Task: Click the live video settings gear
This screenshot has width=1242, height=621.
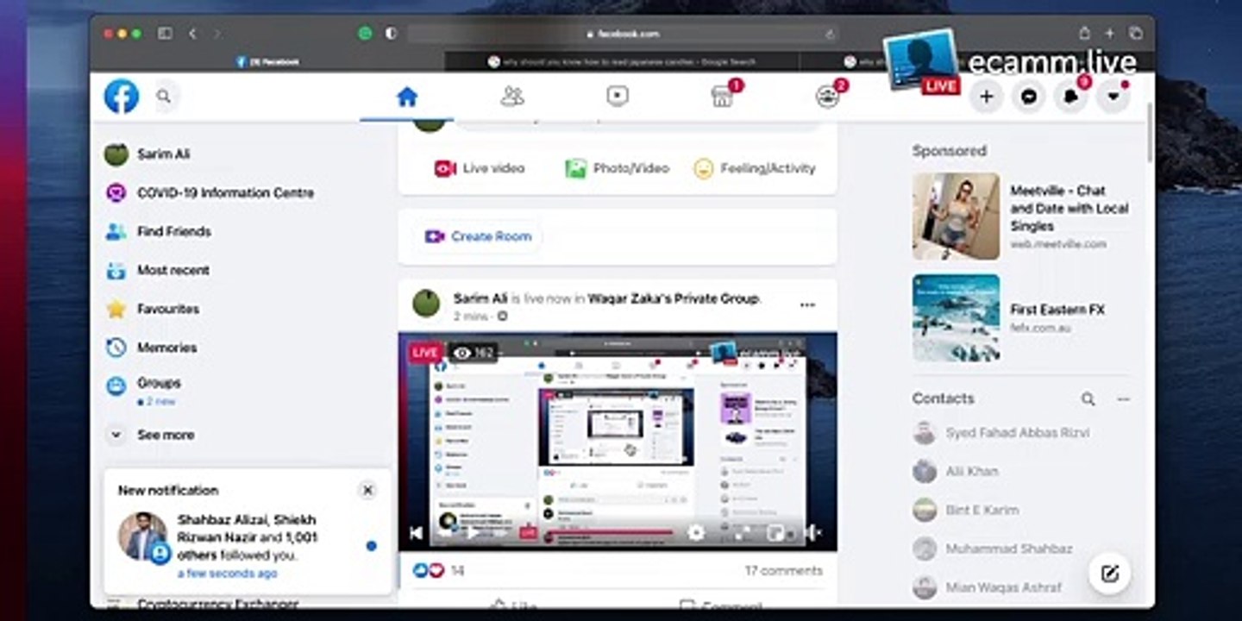Action: click(x=696, y=533)
